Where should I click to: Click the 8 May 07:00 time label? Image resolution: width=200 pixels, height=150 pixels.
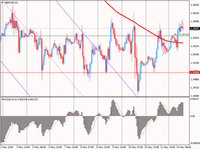pos(87,147)
